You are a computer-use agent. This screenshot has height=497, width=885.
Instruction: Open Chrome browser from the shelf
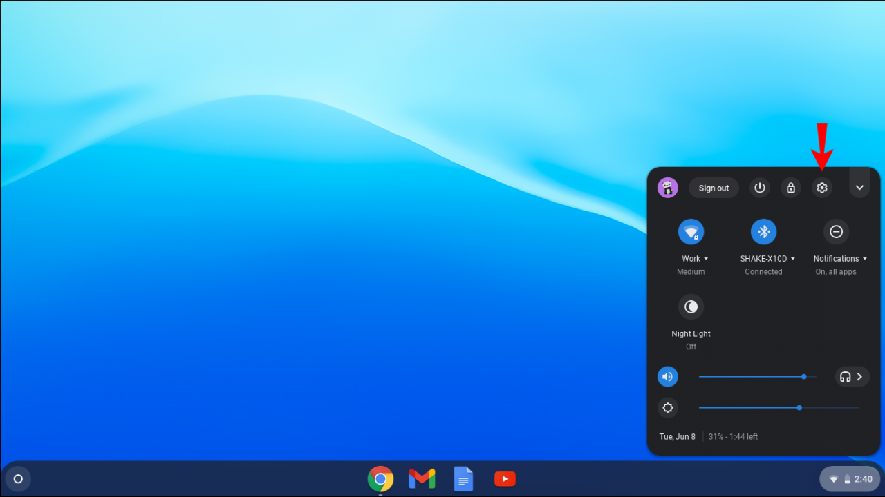(380, 478)
